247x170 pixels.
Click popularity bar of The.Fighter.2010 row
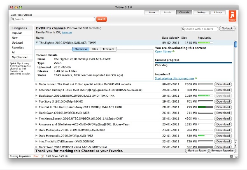[205, 42]
